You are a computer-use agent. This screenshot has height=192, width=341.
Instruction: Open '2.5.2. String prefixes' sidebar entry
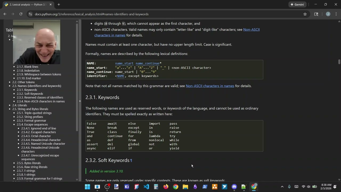pos(30,117)
